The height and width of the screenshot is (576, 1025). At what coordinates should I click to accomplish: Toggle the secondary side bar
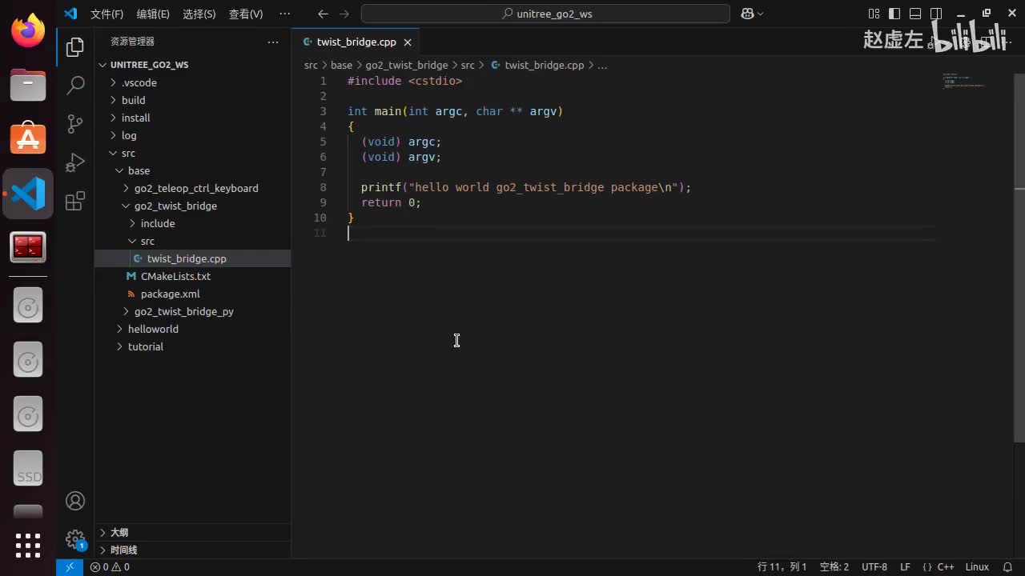coord(935,14)
